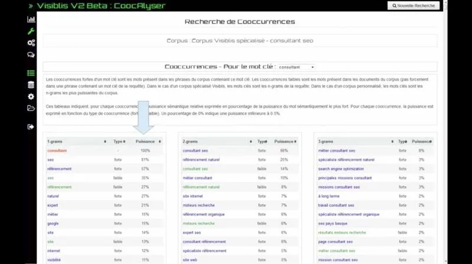Open the 'internet' 1-gram link

tap(54, 251)
